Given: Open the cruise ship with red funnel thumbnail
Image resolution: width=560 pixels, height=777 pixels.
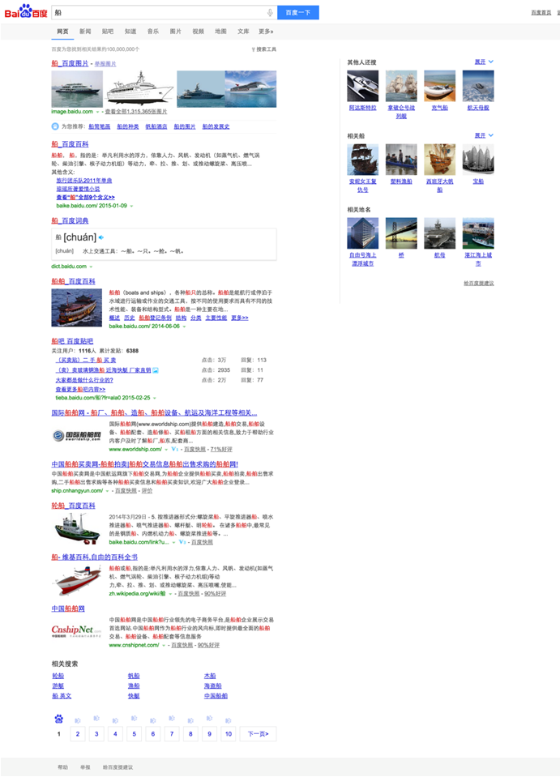Looking at the screenshot, I should tap(250, 88).
